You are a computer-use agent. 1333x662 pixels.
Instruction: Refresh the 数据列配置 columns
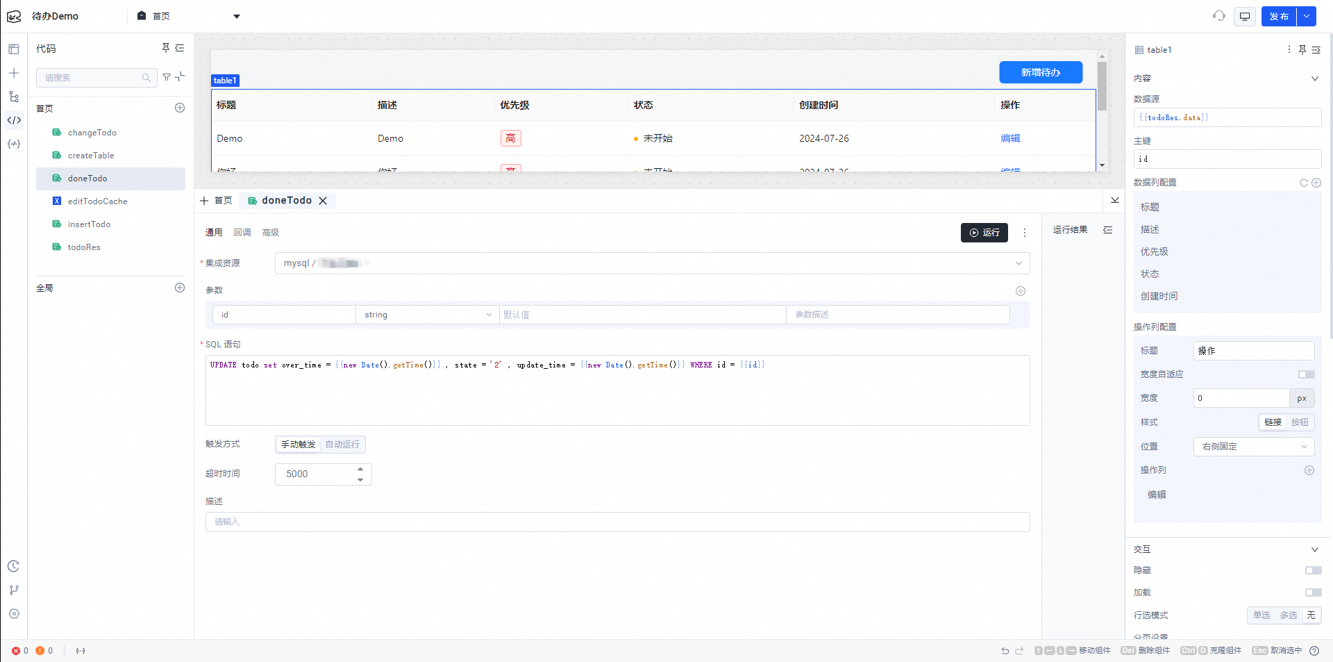coord(1304,183)
